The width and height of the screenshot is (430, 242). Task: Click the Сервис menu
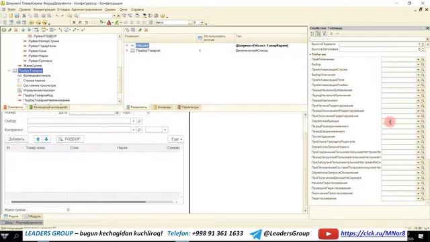tap(110, 9)
